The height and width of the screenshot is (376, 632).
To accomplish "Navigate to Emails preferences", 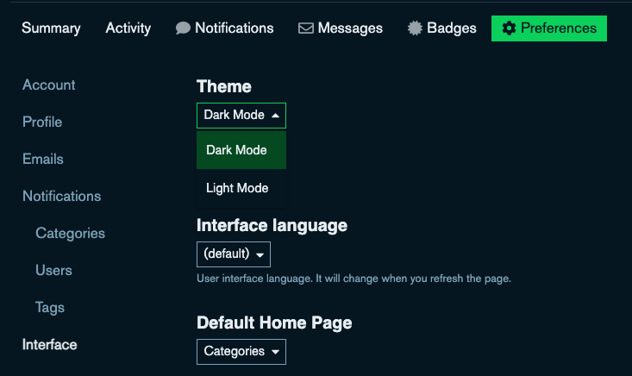I will click(43, 160).
